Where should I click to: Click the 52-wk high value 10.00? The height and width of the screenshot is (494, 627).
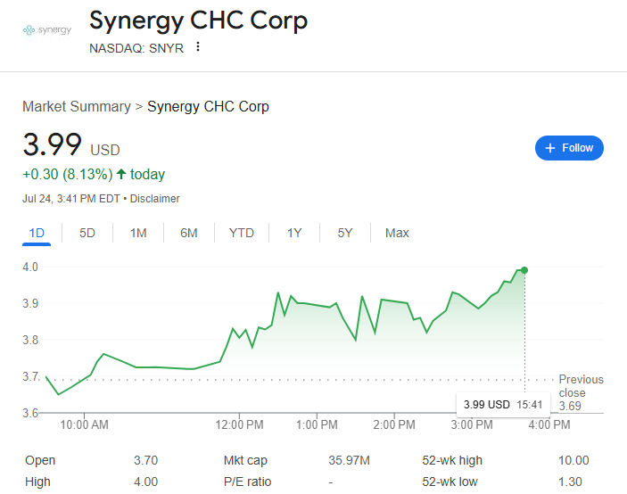(x=573, y=460)
